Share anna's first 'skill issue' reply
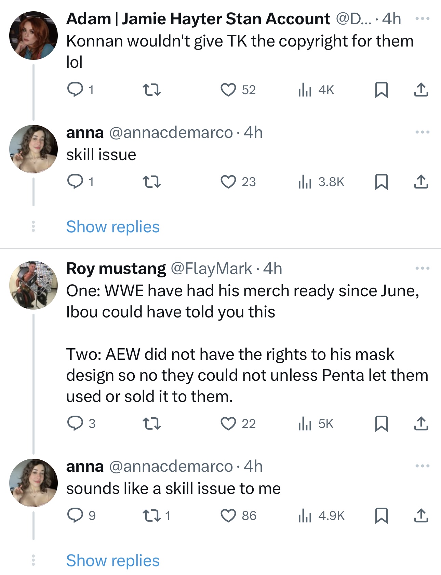The height and width of the screenshot is (575, 441). click(x=421, y=182)
